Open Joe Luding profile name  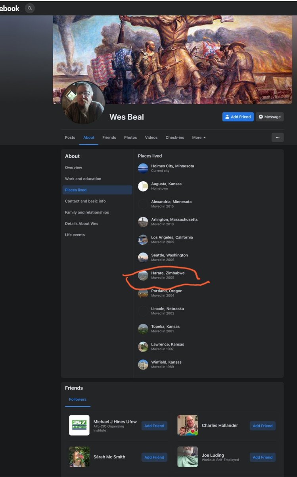(213, 455)
